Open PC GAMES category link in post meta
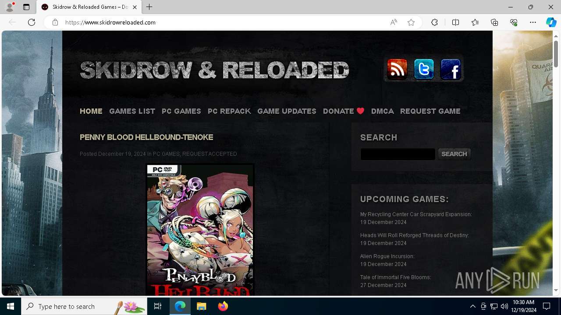 (166, 154)
